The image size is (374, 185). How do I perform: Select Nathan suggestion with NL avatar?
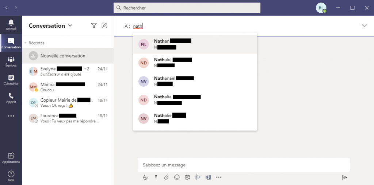click(195, 44)
